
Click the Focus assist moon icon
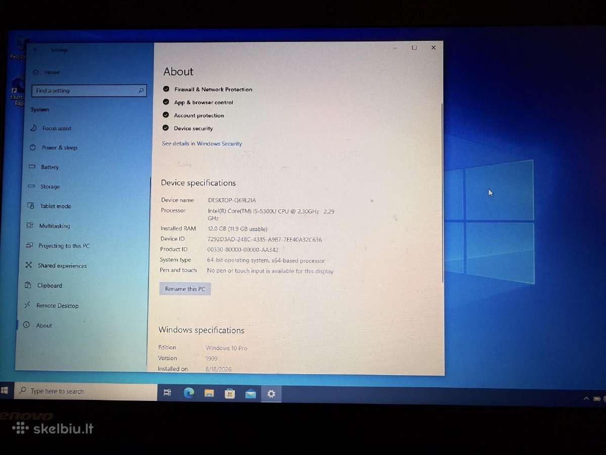[x=33, y=128]
